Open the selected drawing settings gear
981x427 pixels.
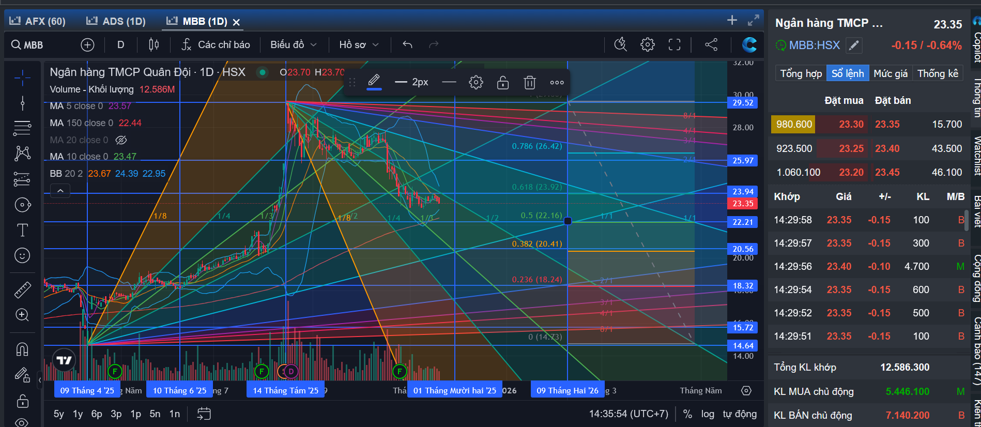(x=476, y=82)
